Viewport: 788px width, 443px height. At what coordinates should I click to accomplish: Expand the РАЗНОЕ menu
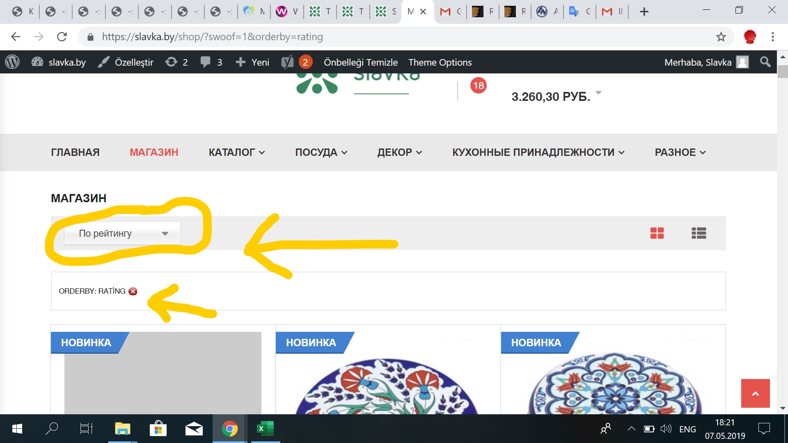click(x=680, y=152)
